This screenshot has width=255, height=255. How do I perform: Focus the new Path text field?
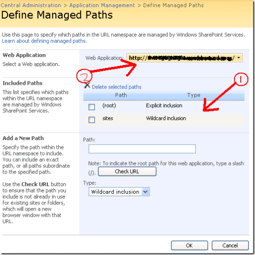[142, 149]
